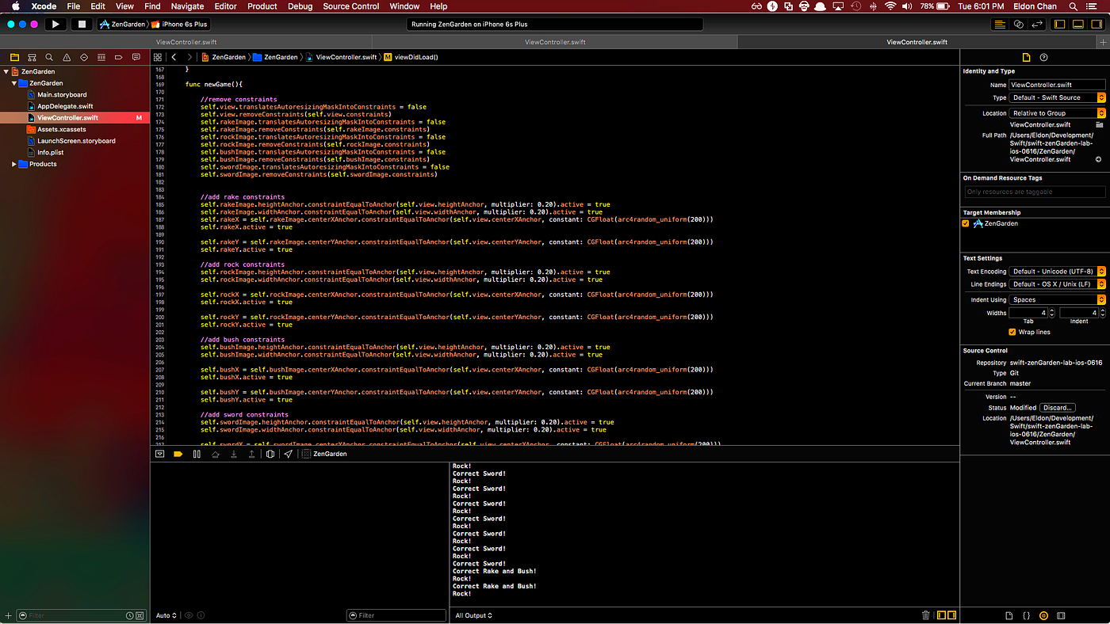
Task: Step into the current function
Action: (234, 453)
